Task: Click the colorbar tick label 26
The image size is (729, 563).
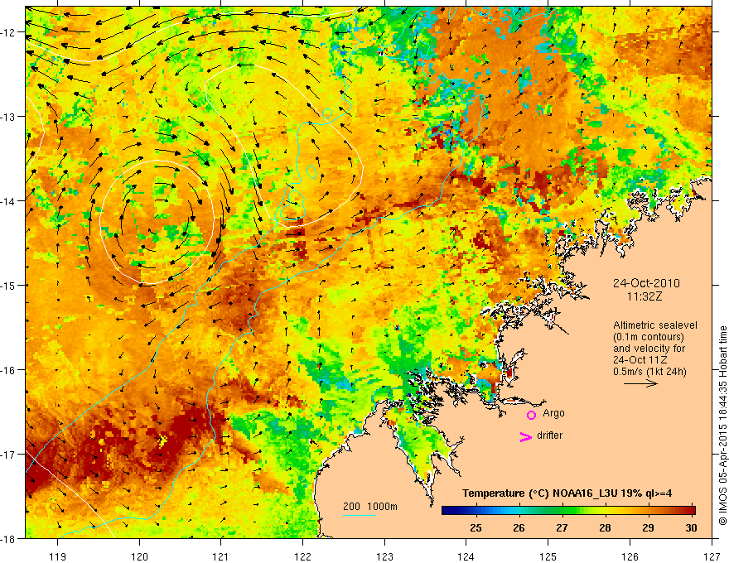Action: pyautogui.click(x=519, y=527)
